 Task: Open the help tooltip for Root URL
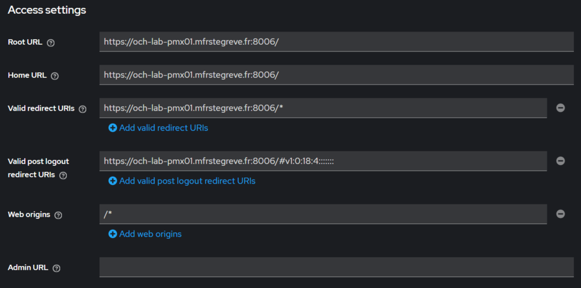pyautogui.click(x=51, y=43)
